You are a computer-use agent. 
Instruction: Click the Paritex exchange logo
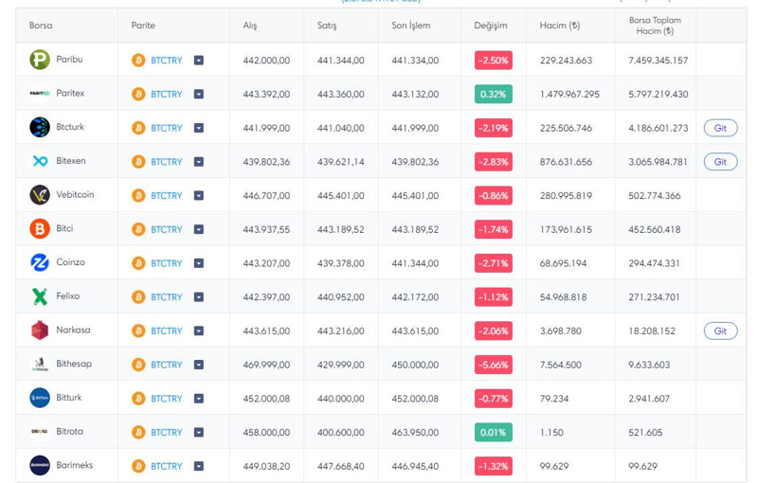[x=40, y=94]
